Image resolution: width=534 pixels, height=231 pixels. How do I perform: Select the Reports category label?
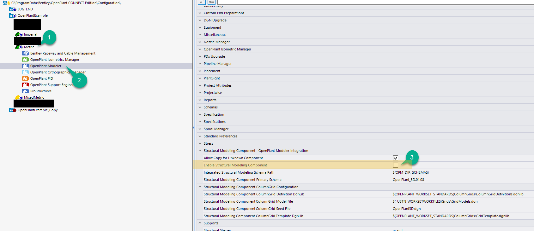pos(210,100)
